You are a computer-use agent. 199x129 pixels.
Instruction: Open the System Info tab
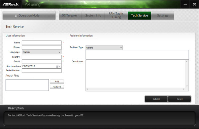pos(93,16)
